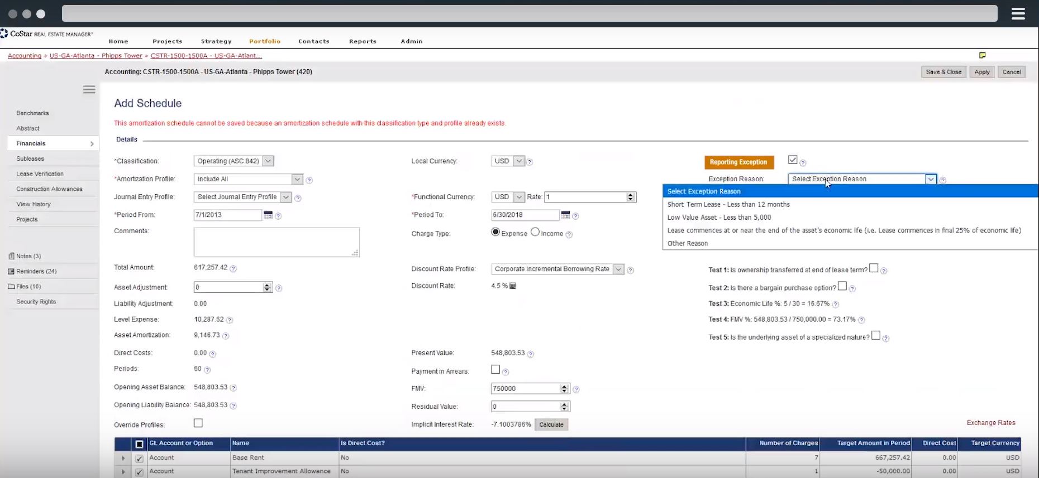Calculate the Implicit Interest Rate
This screenshot has width=1039, height=478.
click(x=551, y=425)
